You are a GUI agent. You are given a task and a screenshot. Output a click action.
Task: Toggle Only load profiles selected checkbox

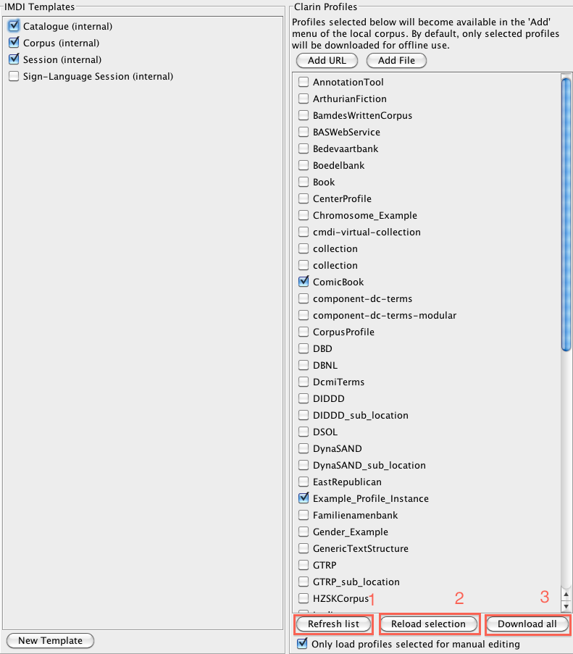303,643
